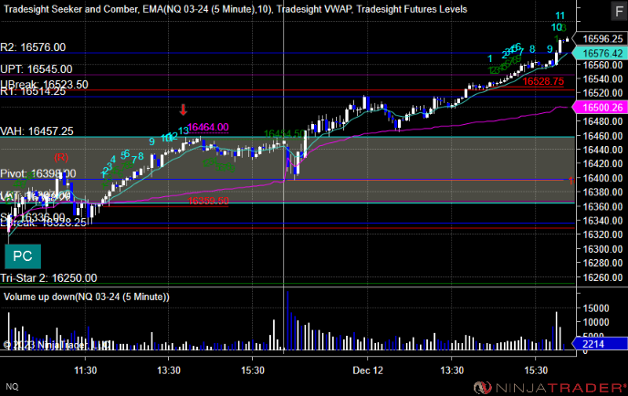Click the NinjaTrader logo
The width and height of the screenshot is (628, 396).
549,388
